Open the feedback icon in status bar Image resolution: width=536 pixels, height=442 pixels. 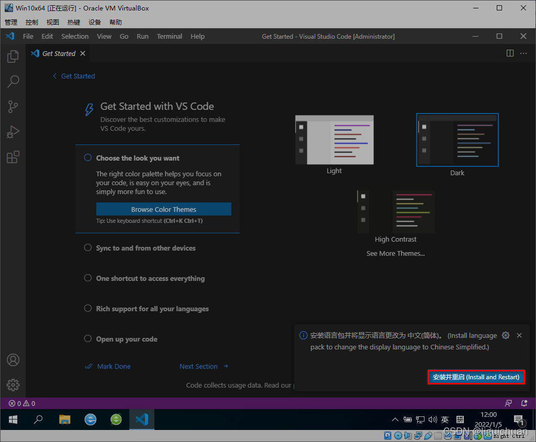pyautogui.click(x=508, y=403)
